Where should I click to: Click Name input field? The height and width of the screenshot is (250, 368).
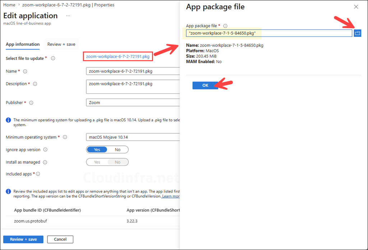[133, 71]
